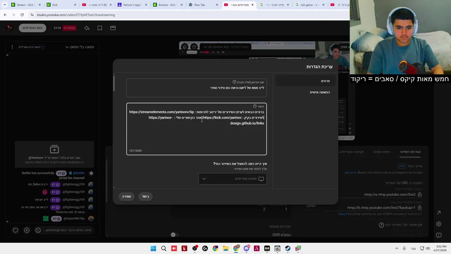Switch to the 'Browse - Kick' browser tab

(x=167, y=5)
